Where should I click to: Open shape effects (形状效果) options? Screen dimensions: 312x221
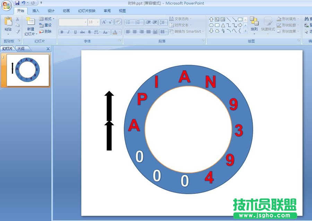(279, 31)
